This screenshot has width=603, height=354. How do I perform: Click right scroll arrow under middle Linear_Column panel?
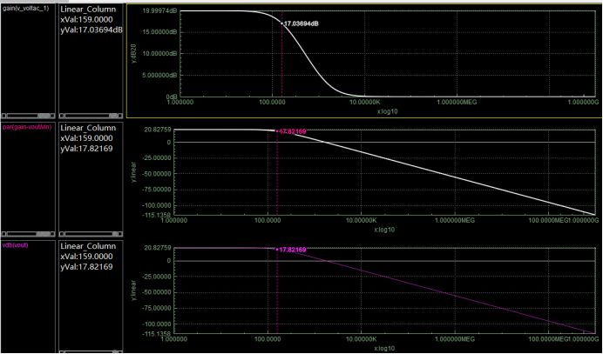[x=119, y=234]
